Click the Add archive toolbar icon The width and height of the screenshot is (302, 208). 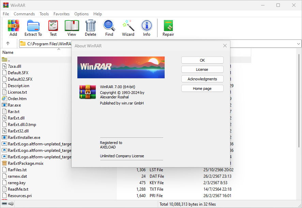13,26
